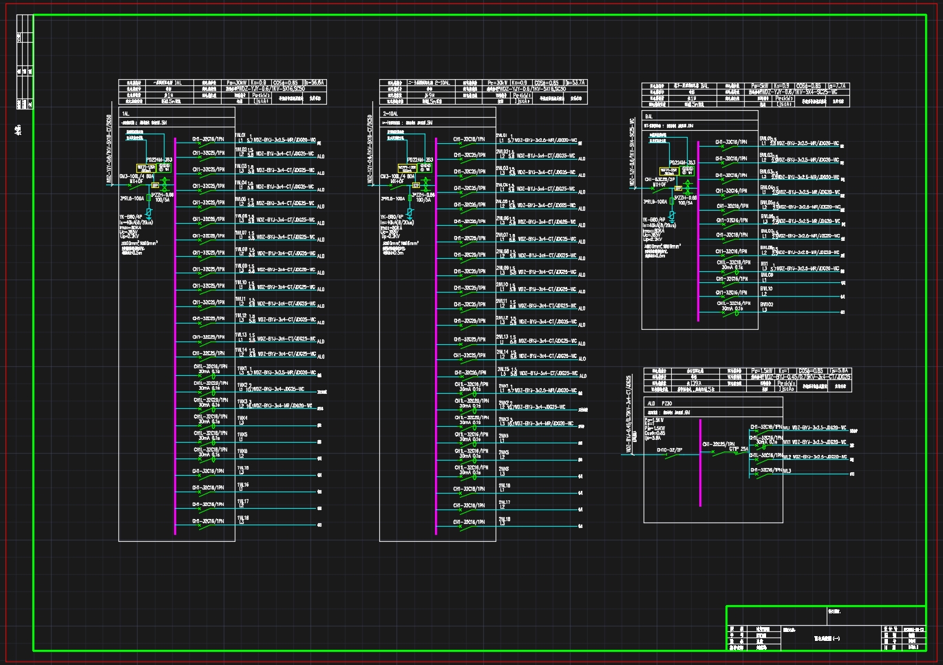Click 'PDZ24M-3S3' meter label in panel BAL
Image resolution: width=943 pixels, height=665 pixels.
tap(682, 162)
